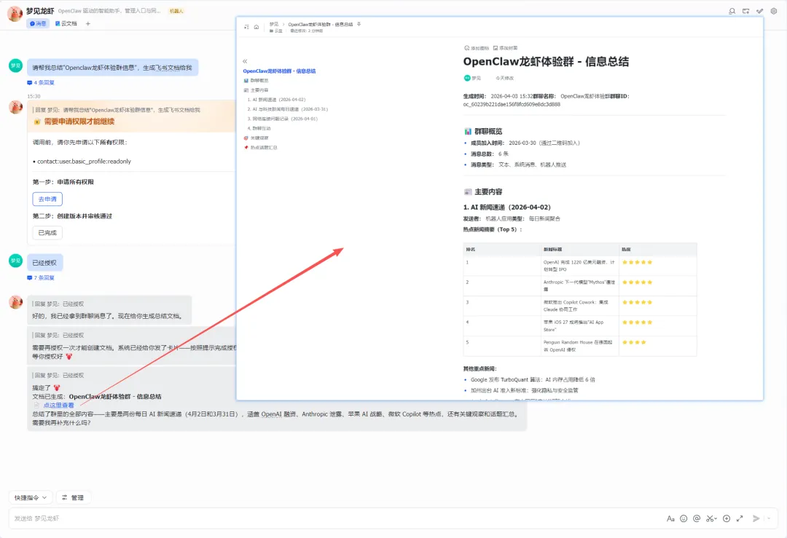This screenshot has width=787, height=538.
Task: Switch to the 云文档 tab
Action: pyautogui.click(x=66, y=23)
